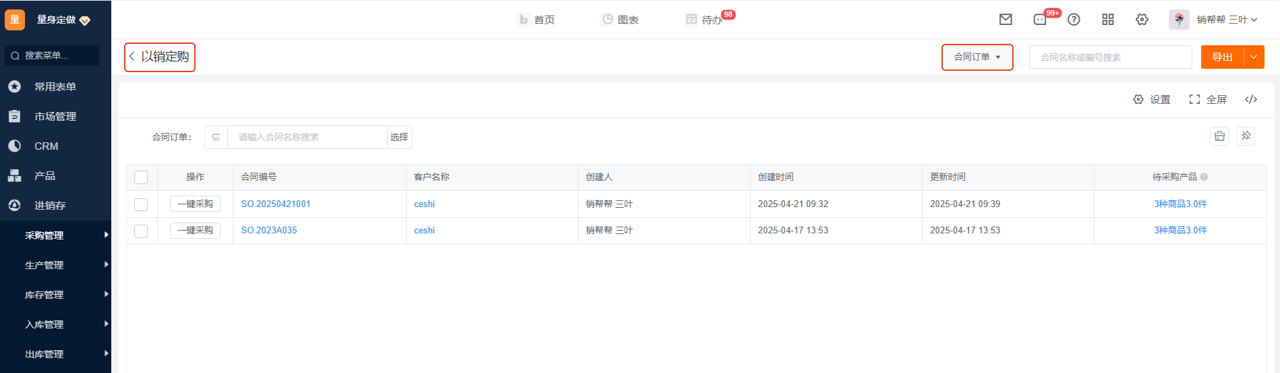1280x373 pixels.
Task: Click 一键采购 for SO.20250421001
Action: pyautogui.click(x=195, y=204)
